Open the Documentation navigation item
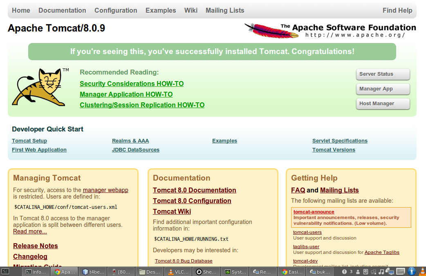426x276 pixels. (x=62, y=10)
